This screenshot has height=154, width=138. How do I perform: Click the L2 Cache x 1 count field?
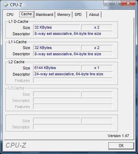[97, 68]
